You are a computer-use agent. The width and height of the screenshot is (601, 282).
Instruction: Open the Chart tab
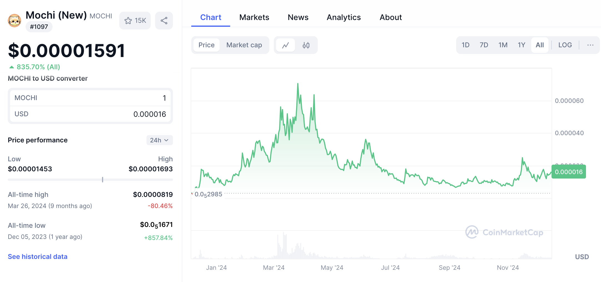211,17
